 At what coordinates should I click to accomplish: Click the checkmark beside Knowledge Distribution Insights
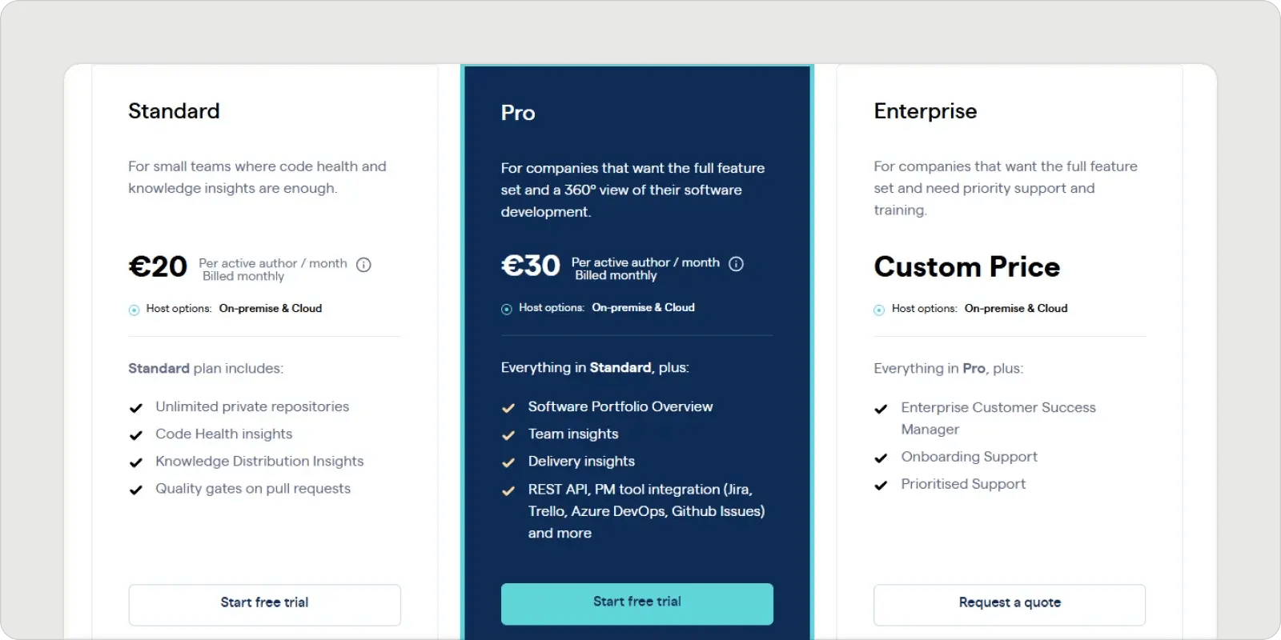tap(136, 462)
